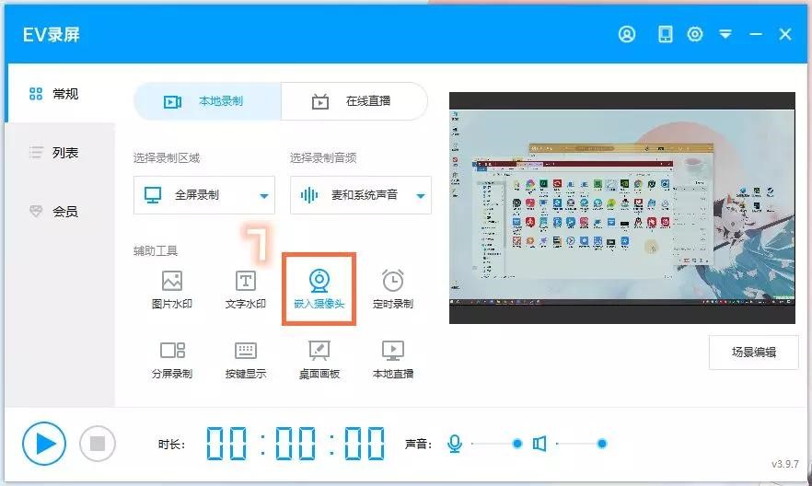Open the user account icon
Image resolution: width=812 pixels, height=486 pixels.
[627, 34]
